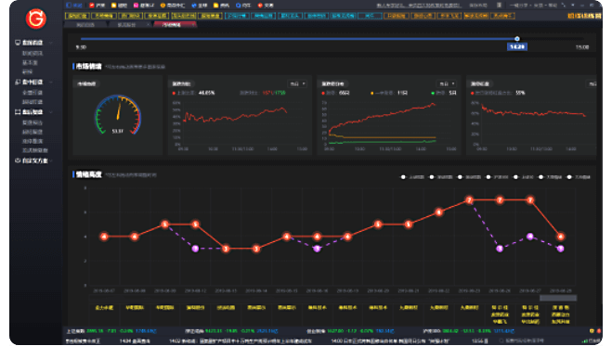Open the dropdown on the 66/11/5 chart panel

click(447, 83)
